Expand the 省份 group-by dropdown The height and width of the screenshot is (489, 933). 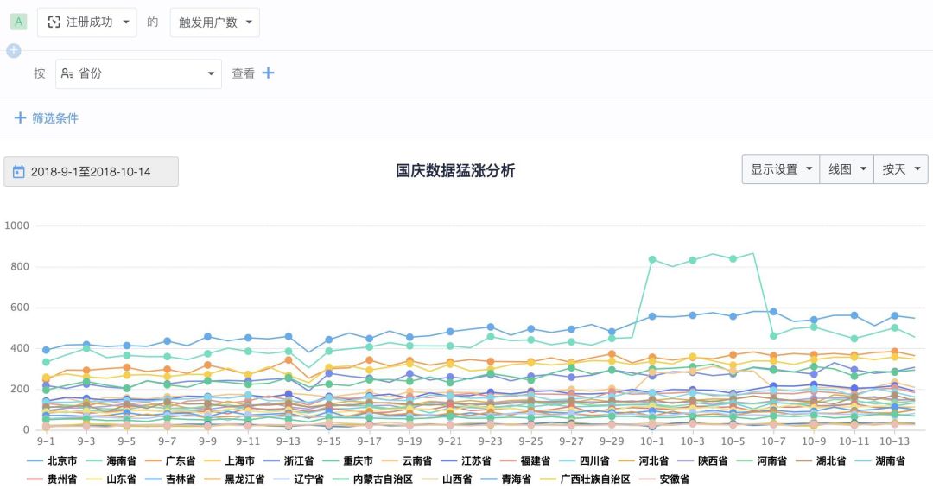point(138,73)
